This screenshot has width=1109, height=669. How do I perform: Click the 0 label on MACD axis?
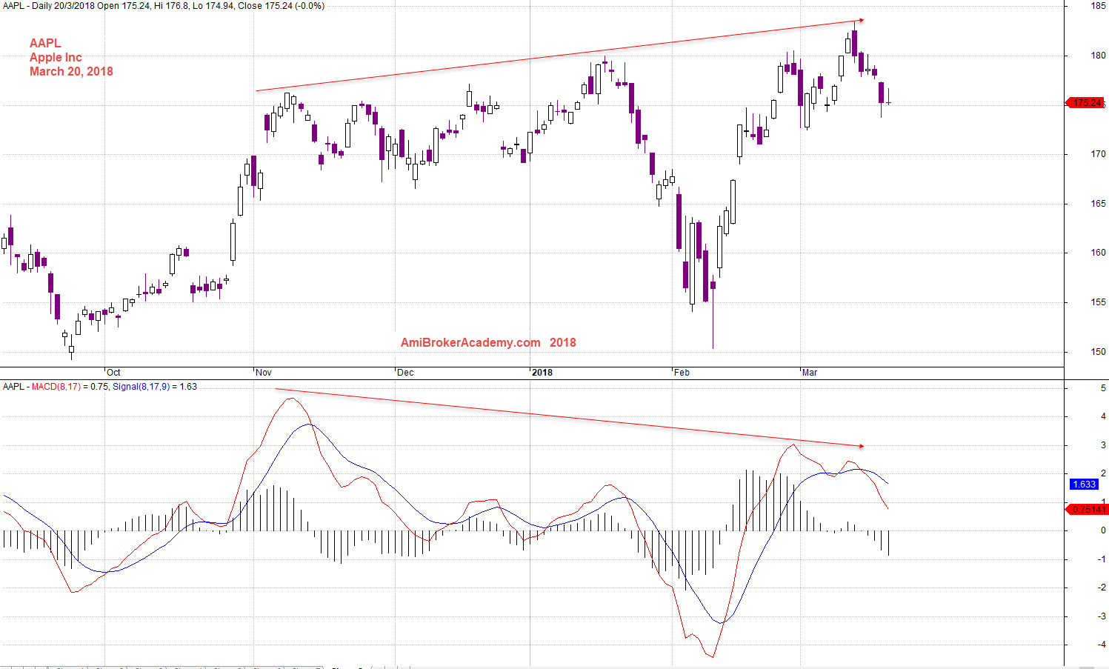(1103, 530)
